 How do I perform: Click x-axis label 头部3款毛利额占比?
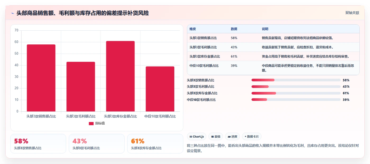coord(81,116)
